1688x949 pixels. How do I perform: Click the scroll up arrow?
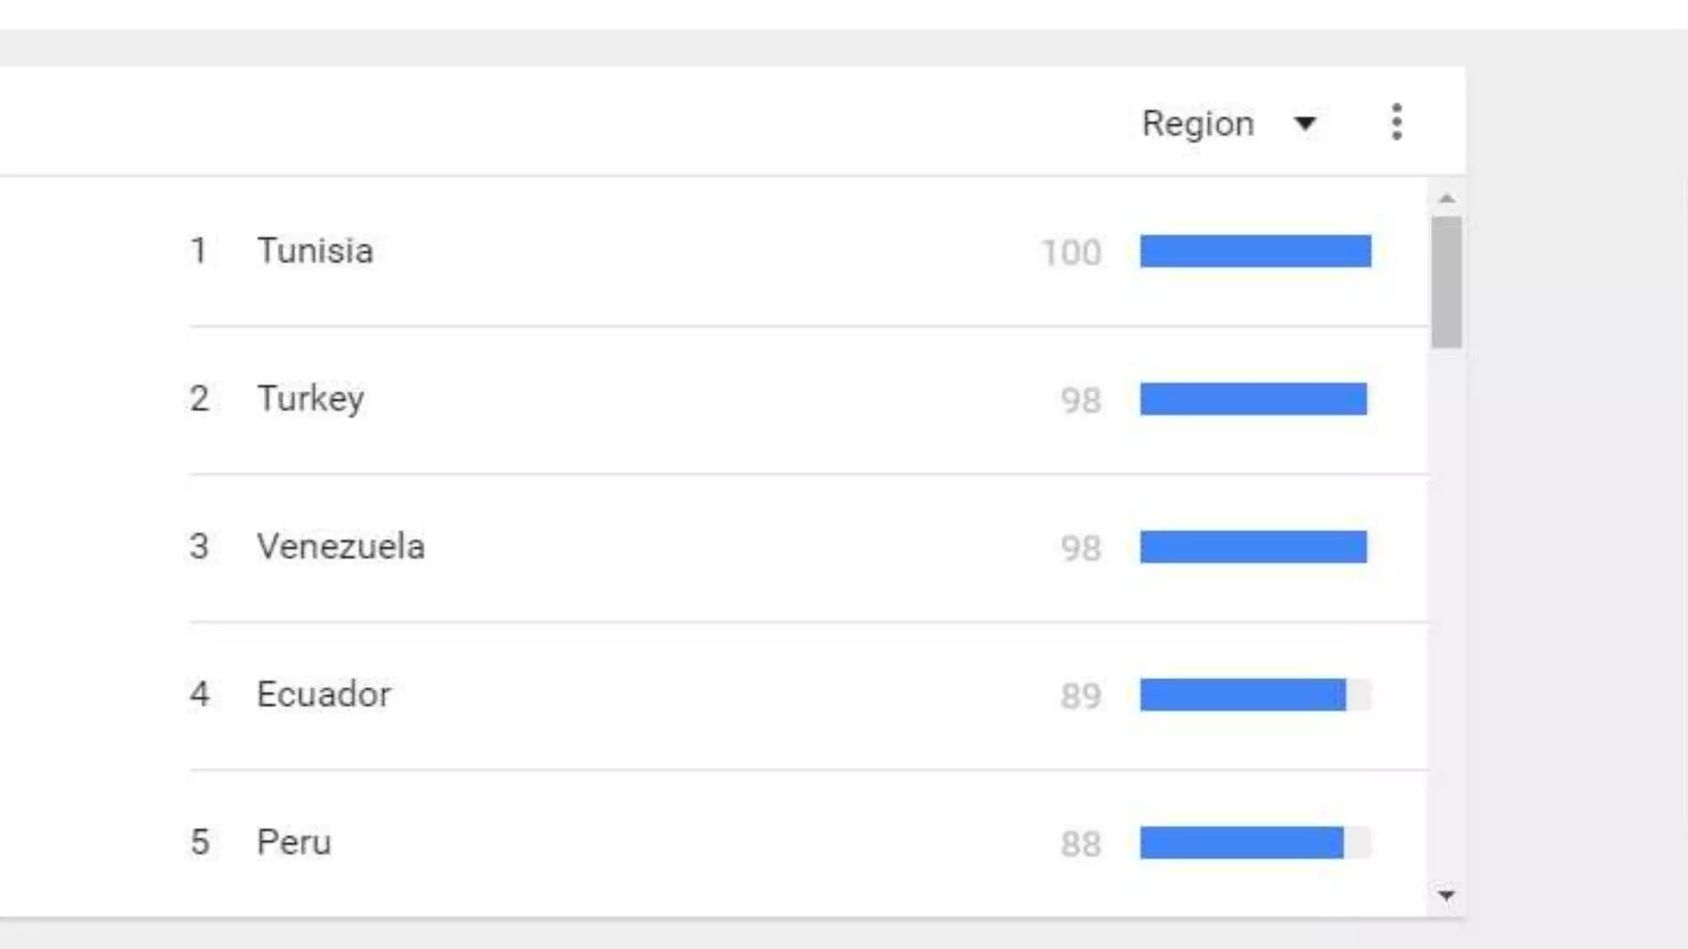click(1447, 199)
